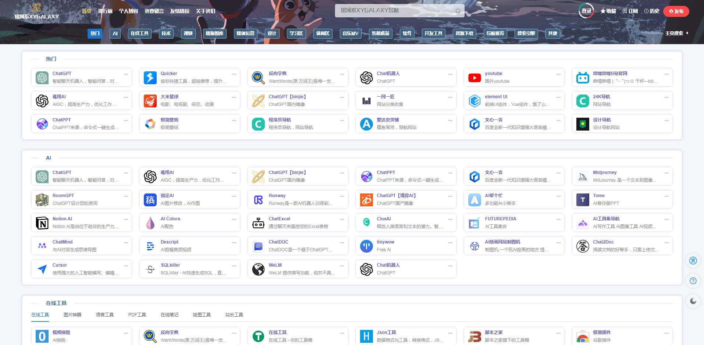Click the clock icon beside 历史
Viewport: 704px width, 345px height.
(x=646, y=11)
